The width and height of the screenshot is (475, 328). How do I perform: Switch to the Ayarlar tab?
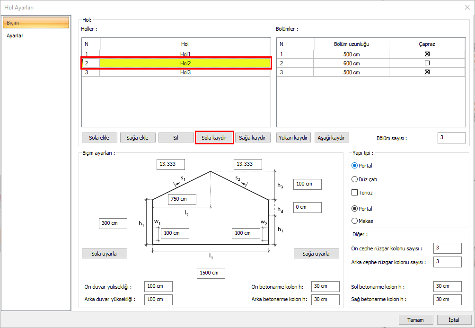click(x=15, y=35)
